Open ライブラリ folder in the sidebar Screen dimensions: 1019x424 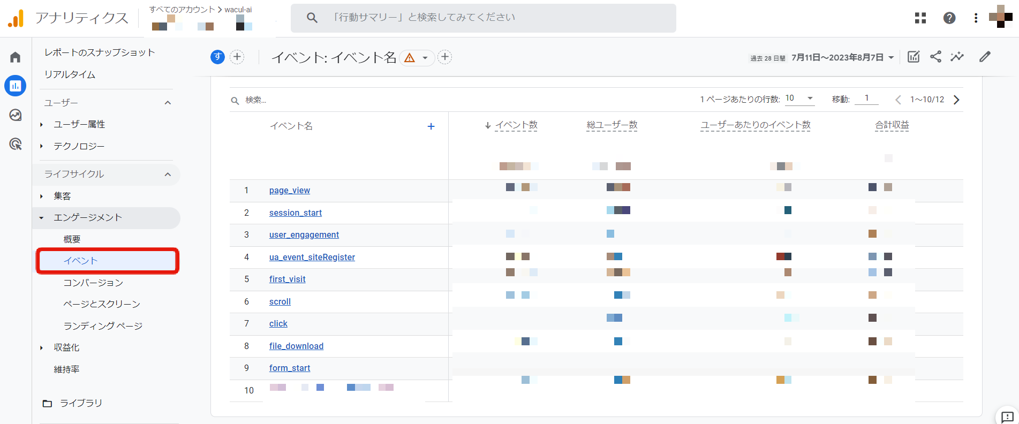point(72,403)
